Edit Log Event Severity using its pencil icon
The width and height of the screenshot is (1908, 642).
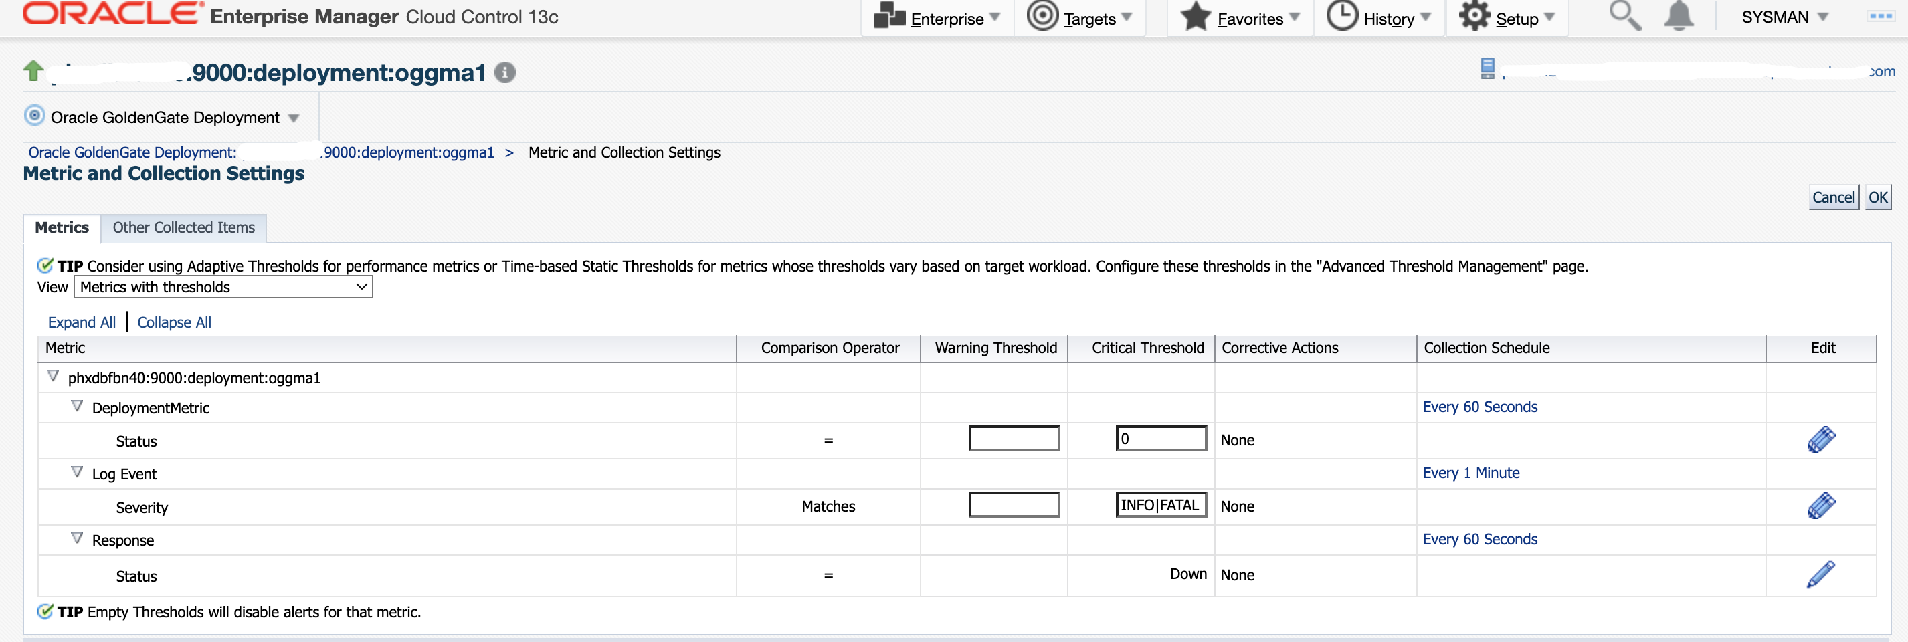pos(1821,505)
